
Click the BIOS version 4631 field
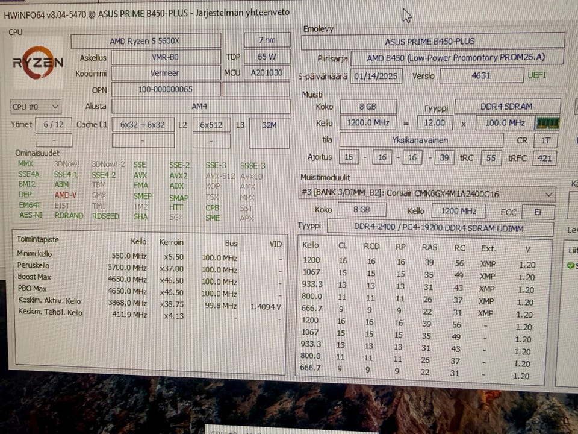[x=481, y=76]
